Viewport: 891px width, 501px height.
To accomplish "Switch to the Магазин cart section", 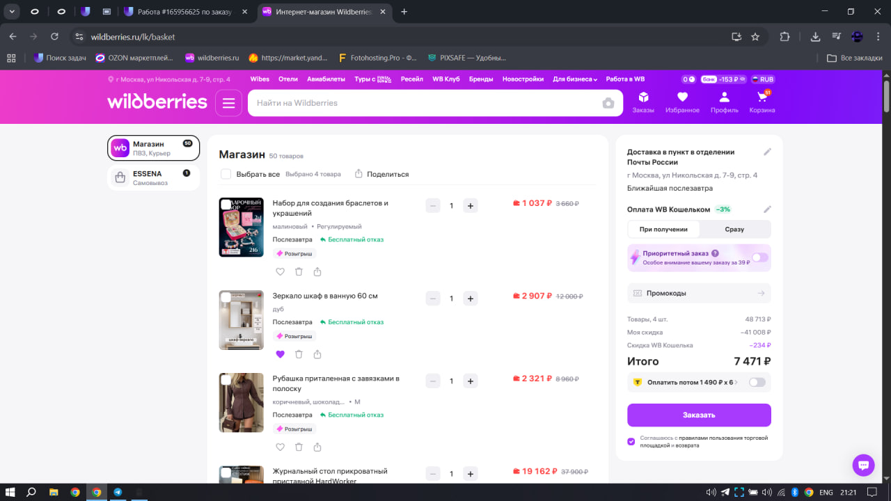I will [153, 148].
